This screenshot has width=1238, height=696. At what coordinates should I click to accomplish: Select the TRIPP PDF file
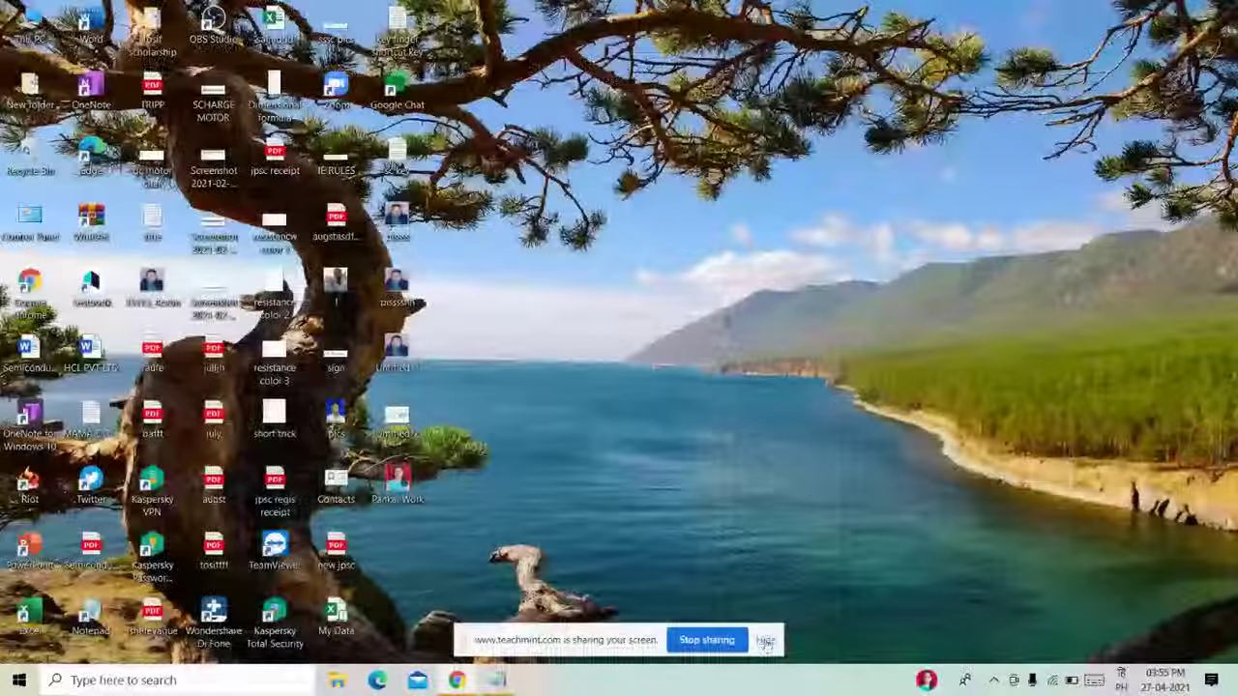tap(153, 92)
